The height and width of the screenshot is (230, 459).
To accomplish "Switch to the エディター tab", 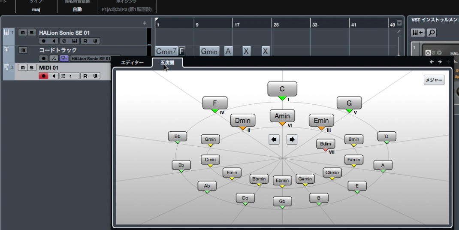I will tap(132, 62).
